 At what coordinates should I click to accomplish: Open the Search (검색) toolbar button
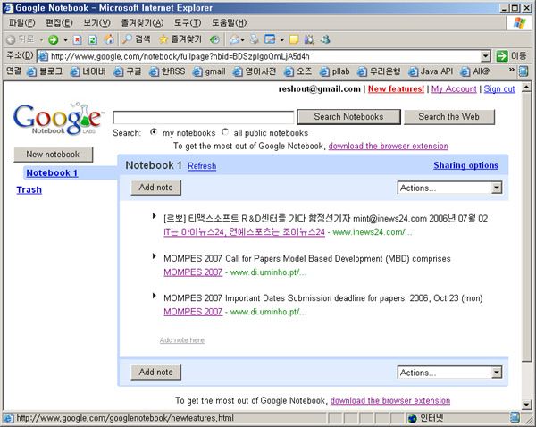click(x=137, y=39)
